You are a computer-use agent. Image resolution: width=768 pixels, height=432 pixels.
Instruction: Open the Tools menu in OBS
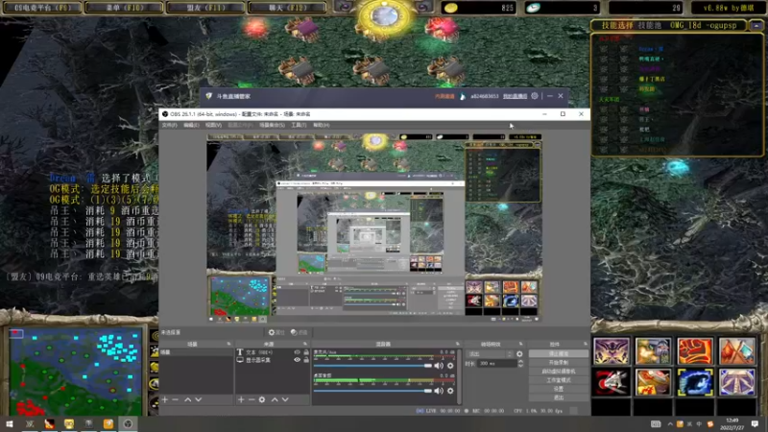[x=299, y=126]
